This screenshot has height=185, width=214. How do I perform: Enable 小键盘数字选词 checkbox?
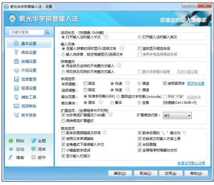tap(63, 150)
